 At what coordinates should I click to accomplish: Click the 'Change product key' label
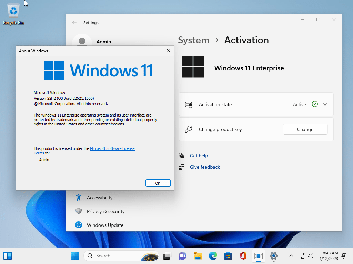[220, 129]
